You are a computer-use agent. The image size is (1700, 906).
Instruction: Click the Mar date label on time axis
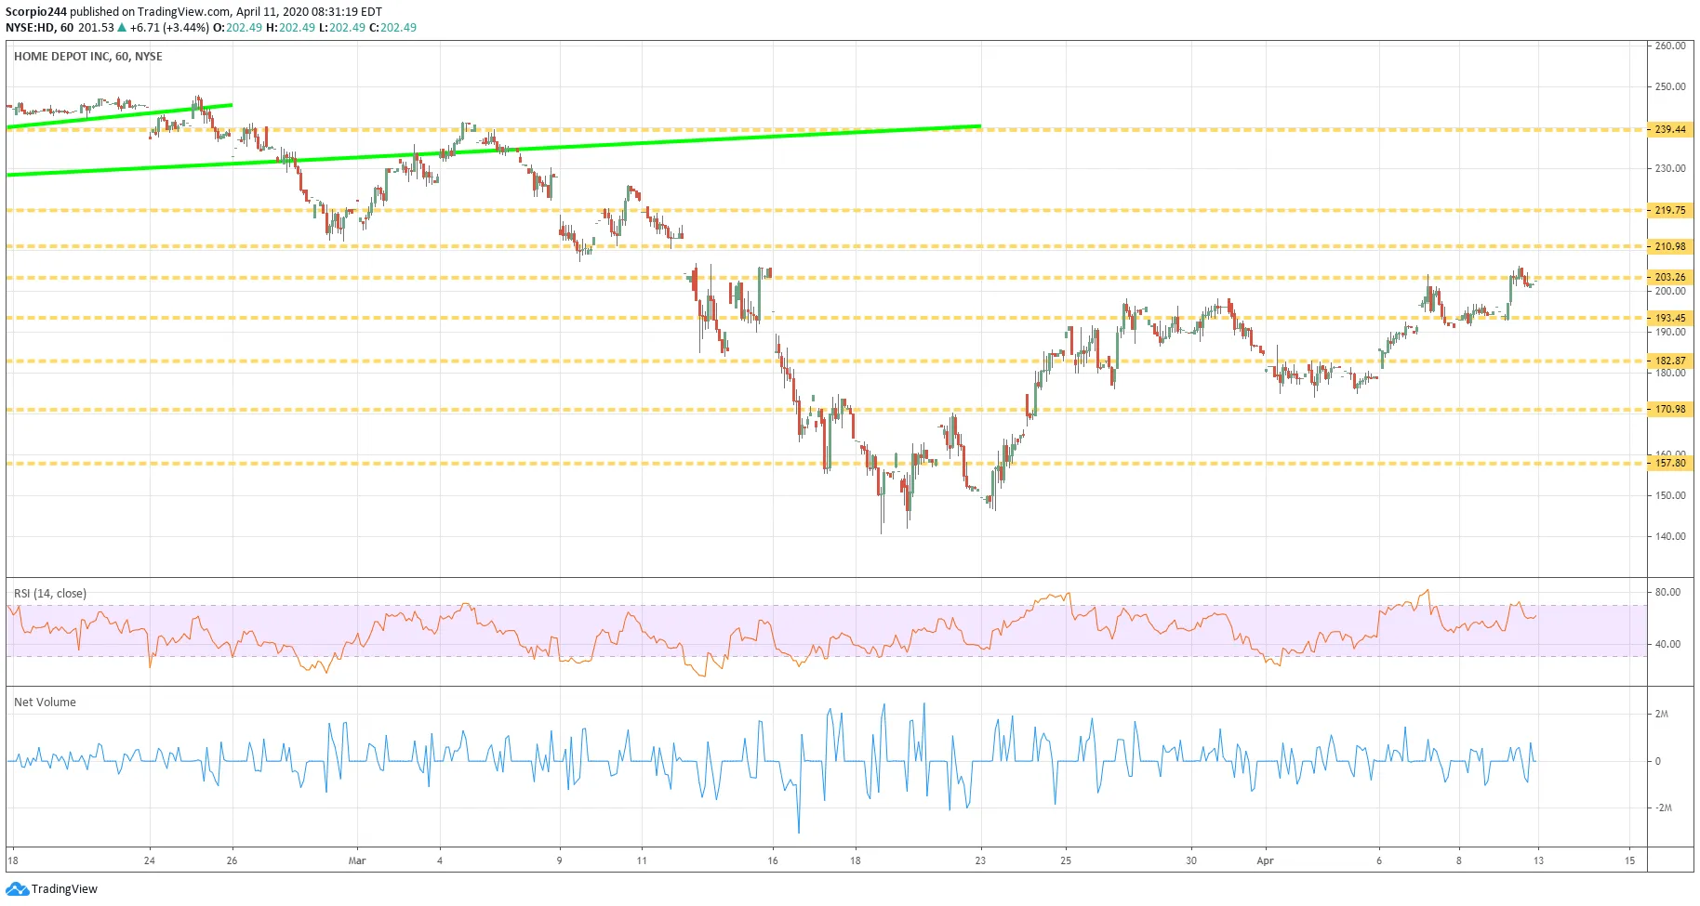point(357,860)
